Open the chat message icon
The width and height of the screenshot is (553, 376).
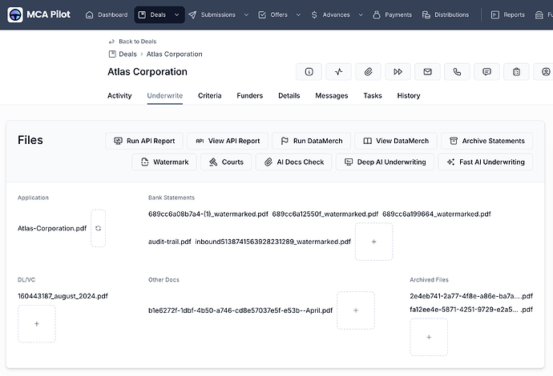pos(486,71)
